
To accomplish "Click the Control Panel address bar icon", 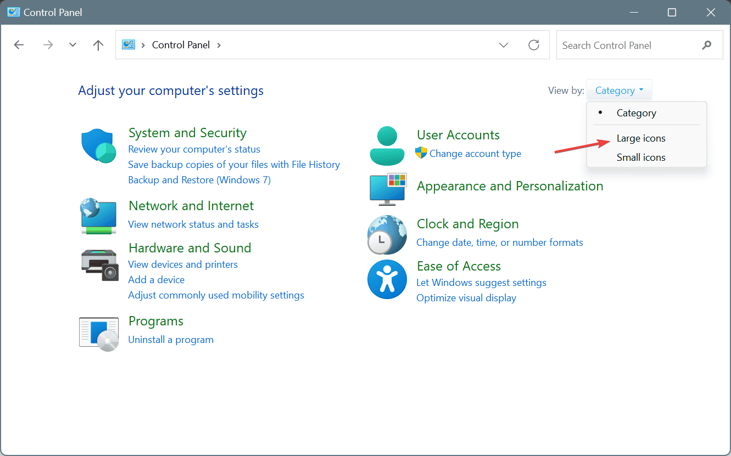I will click(x=129, y=44).
